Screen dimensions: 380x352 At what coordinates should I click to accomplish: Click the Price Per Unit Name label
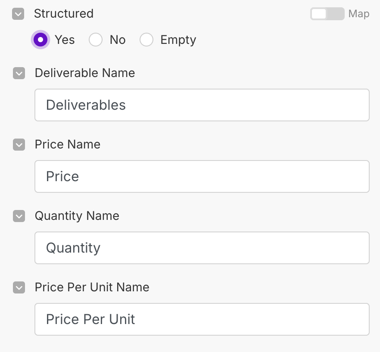[x=92, y=287]
